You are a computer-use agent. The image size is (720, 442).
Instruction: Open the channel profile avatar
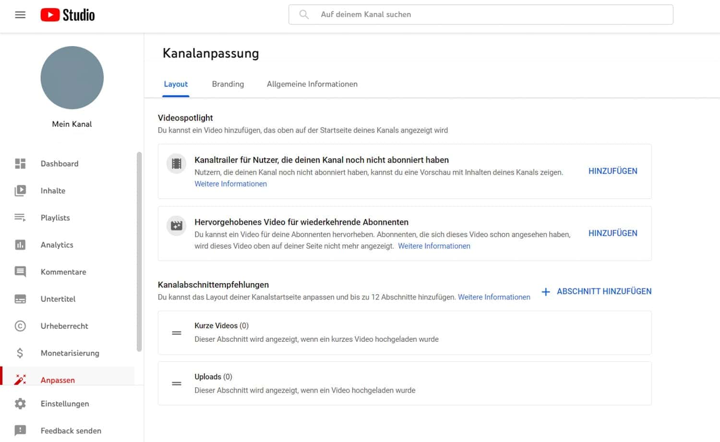(x=72, y=77)
